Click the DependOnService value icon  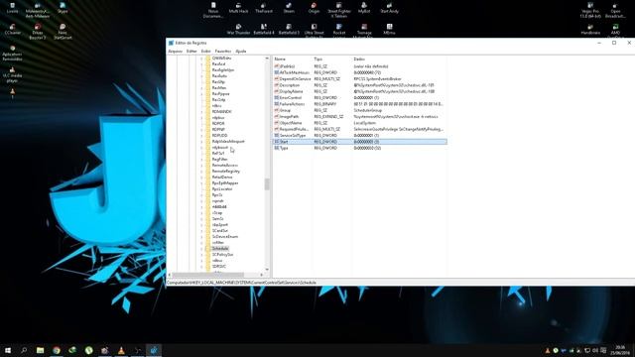(x=277, y=79)
